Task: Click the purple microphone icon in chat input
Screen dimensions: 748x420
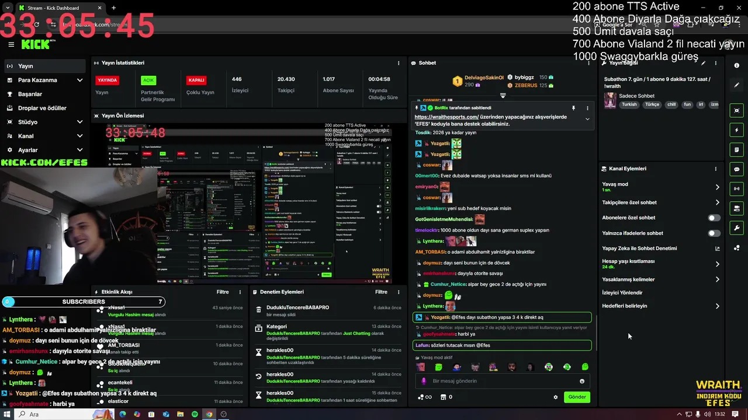Action: pyautogui.click(x=424, y=381)
